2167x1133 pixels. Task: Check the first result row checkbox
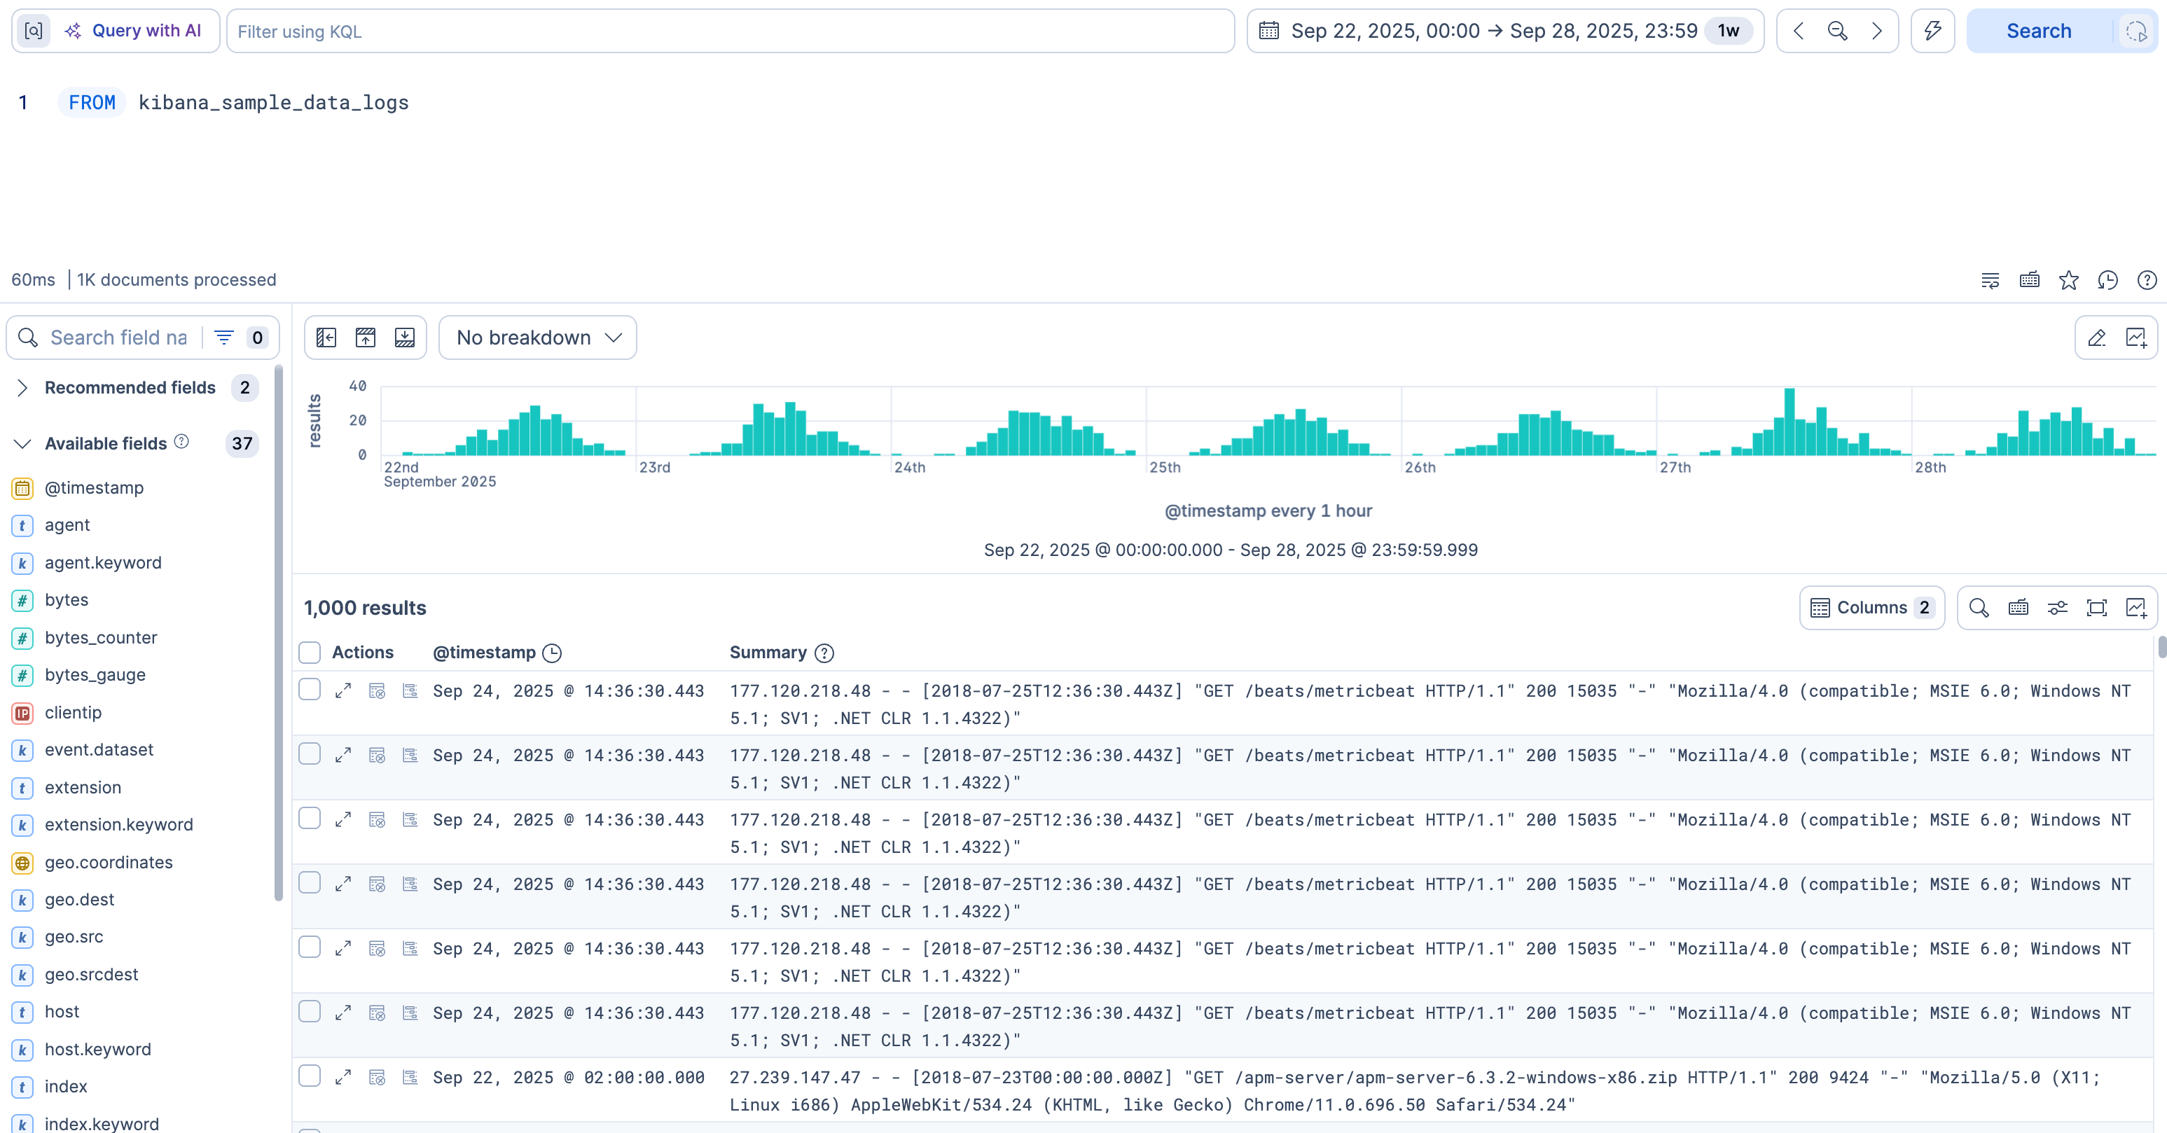pos(310,690)
